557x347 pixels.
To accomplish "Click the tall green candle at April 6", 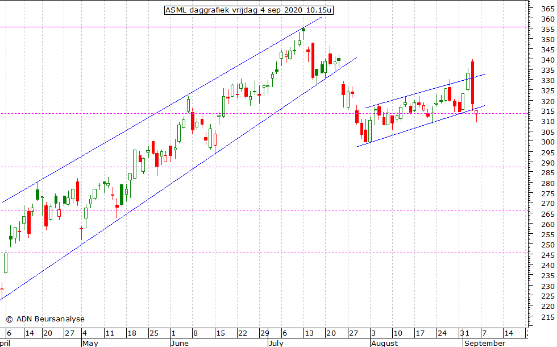I will tap(6, 263).
